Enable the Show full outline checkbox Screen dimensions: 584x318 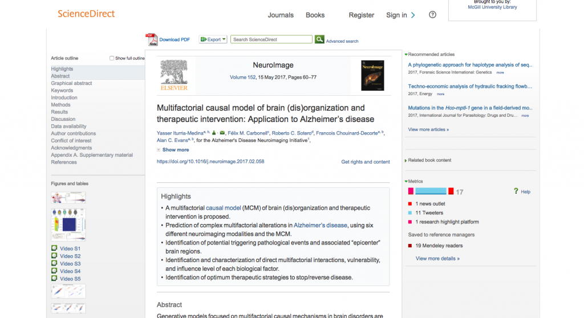click(x=112, y=58)
